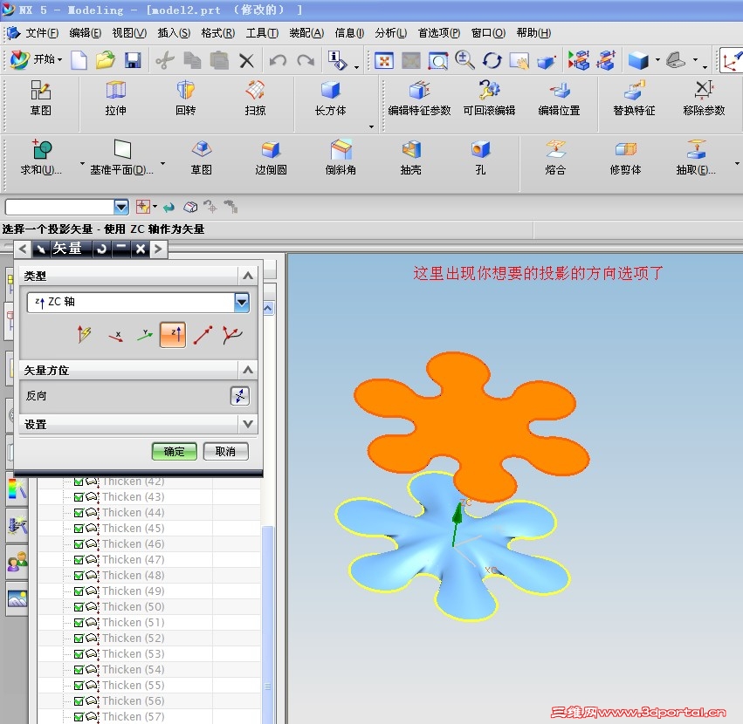The image size is (743, 724).
Task: Click the 确定 (OK) button
Action: point(174,451)
